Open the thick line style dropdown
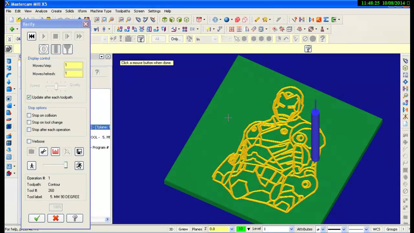414x233 pixels. coord(343,229)
